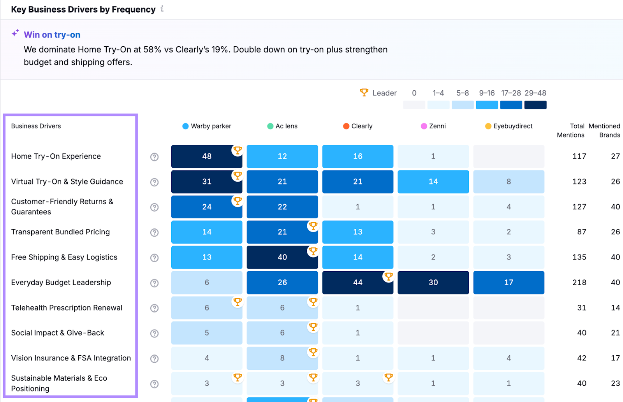
Task: Toggle the Zenni brand dot in the legend
Action: click(x=423, y=126)
